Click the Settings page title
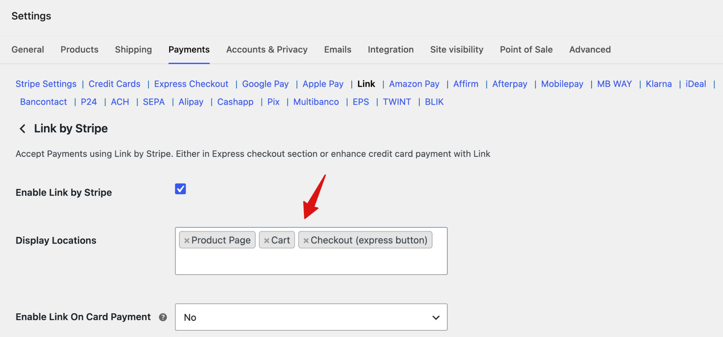Image resolution: width=723 pixels, height=337 pixels. (x=31, y=16)
